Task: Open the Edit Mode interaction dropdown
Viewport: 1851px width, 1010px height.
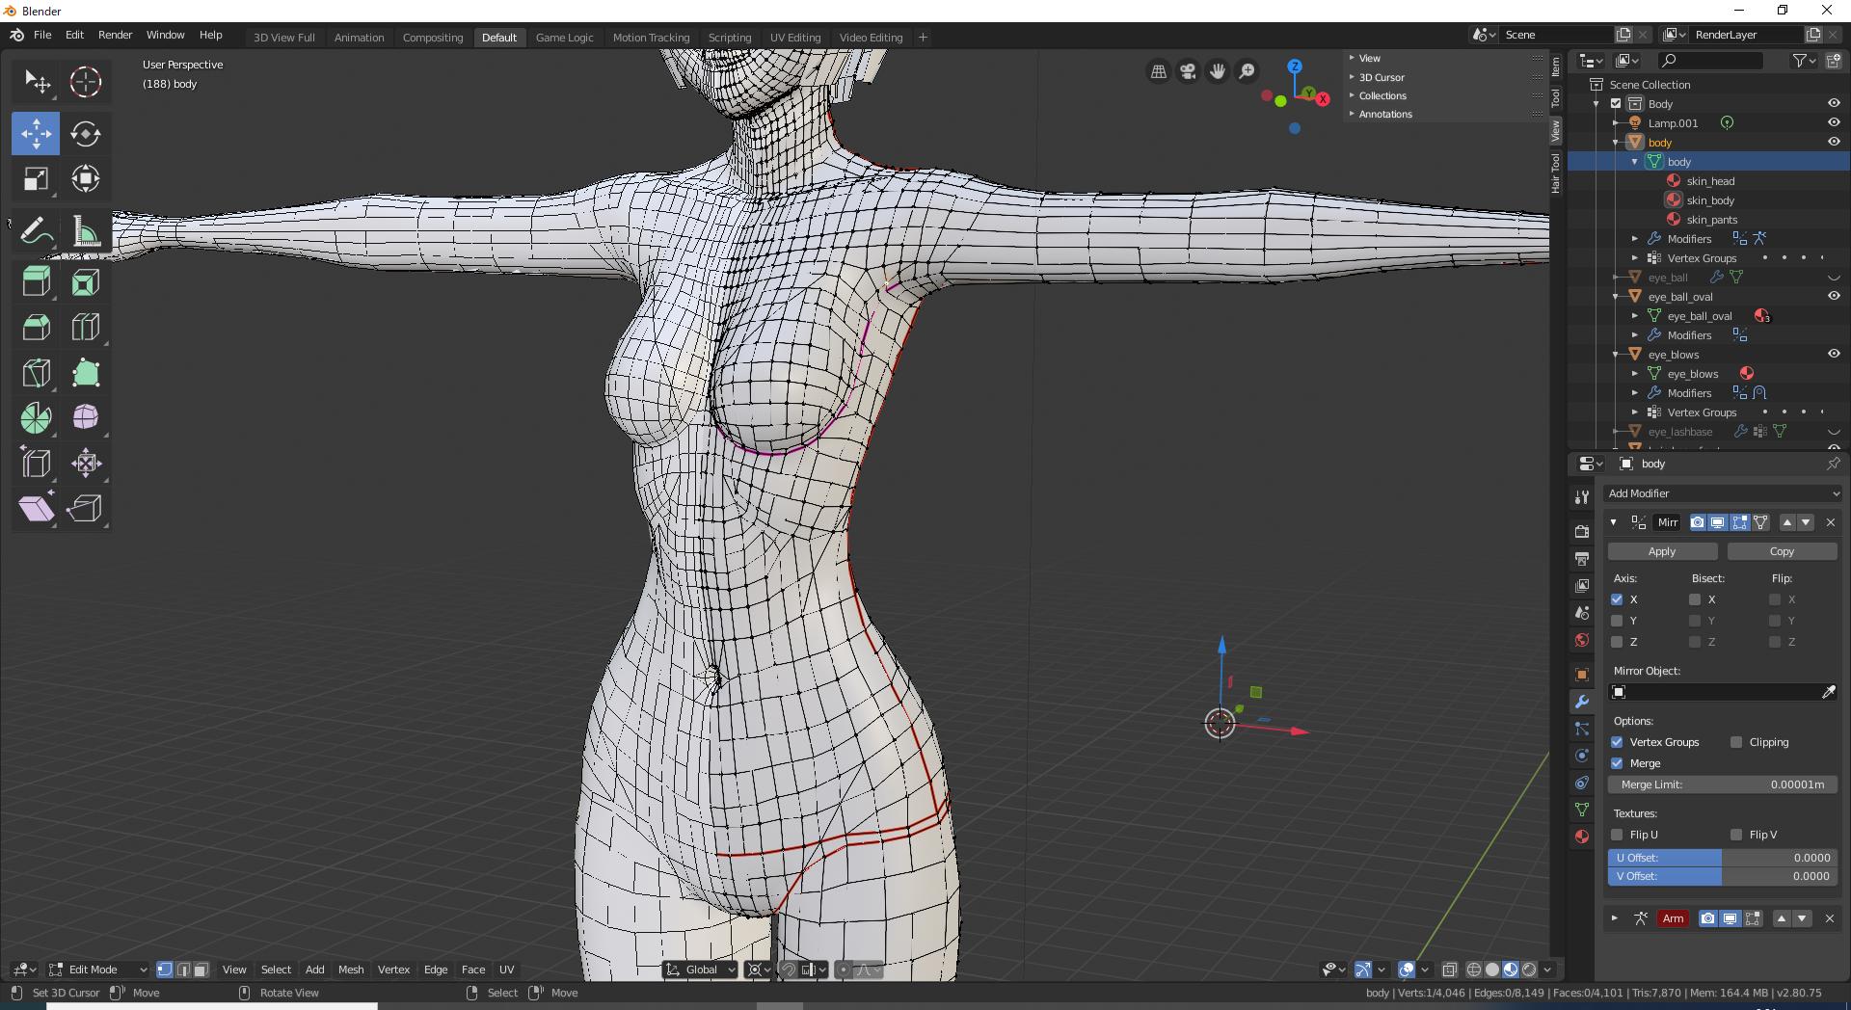Action: point(97,970)
